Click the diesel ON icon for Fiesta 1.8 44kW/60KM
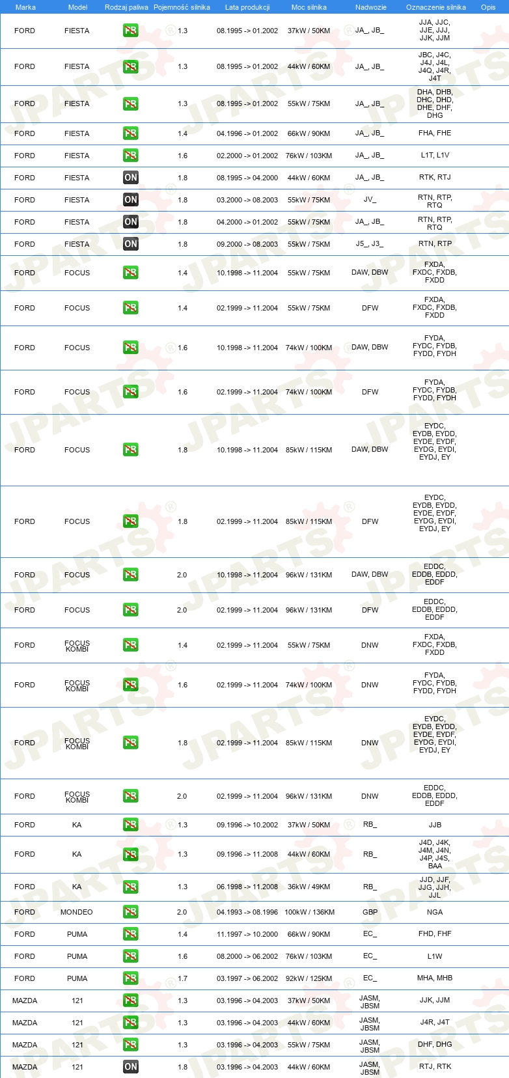Image resolution: width=509 pixels, height=1078 pixels. (x=131, y=178)
